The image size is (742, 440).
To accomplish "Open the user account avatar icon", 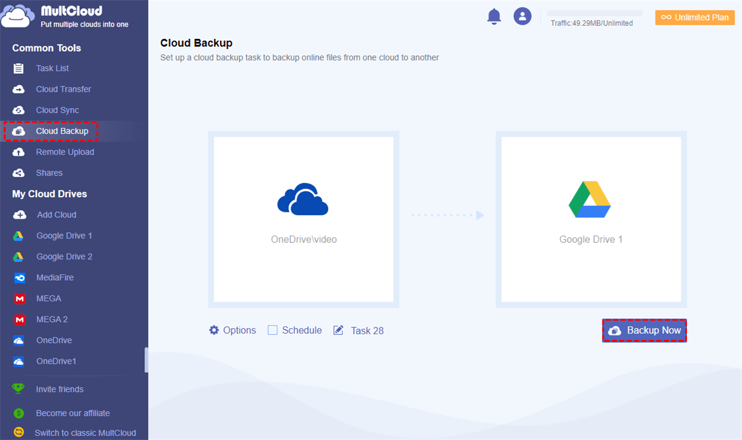I will coord(522,16).
